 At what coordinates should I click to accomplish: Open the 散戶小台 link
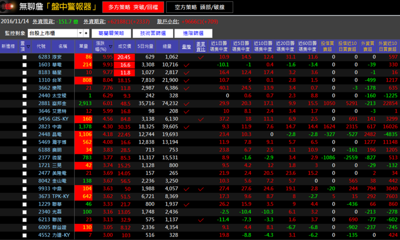168,21
